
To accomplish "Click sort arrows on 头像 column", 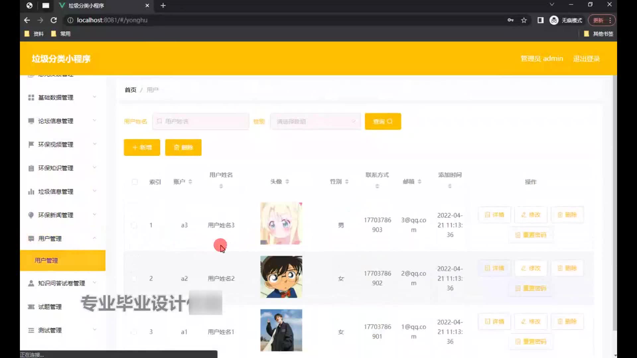I will (287, 182).
